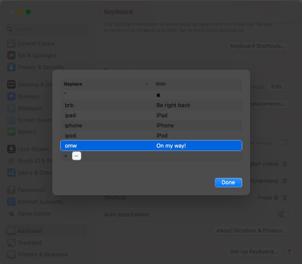Open Lock Screen settings
This screenshot has height=264, width=302.
(x=28, y=149)
